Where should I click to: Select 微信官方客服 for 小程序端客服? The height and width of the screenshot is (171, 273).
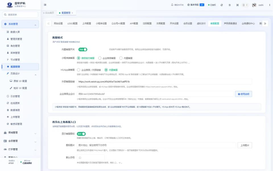click(x=86, y=58)
